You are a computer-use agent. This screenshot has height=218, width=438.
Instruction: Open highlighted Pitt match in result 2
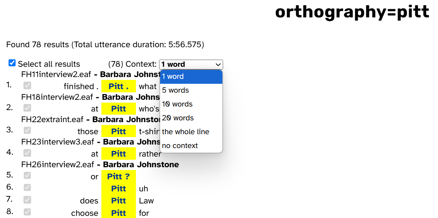(x=118, y=109)
